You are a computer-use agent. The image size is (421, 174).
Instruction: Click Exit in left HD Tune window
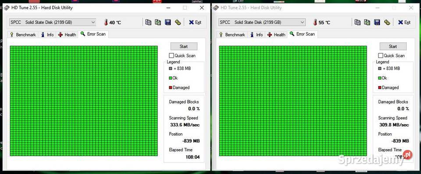click(195, 22)
